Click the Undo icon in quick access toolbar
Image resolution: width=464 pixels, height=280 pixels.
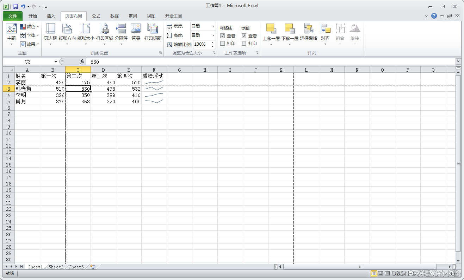point(23,6)
